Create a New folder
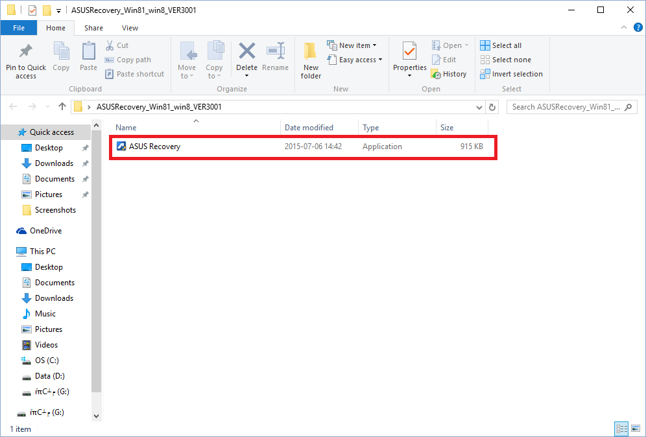Screen dimensions: 646x437 click(311, 60)
